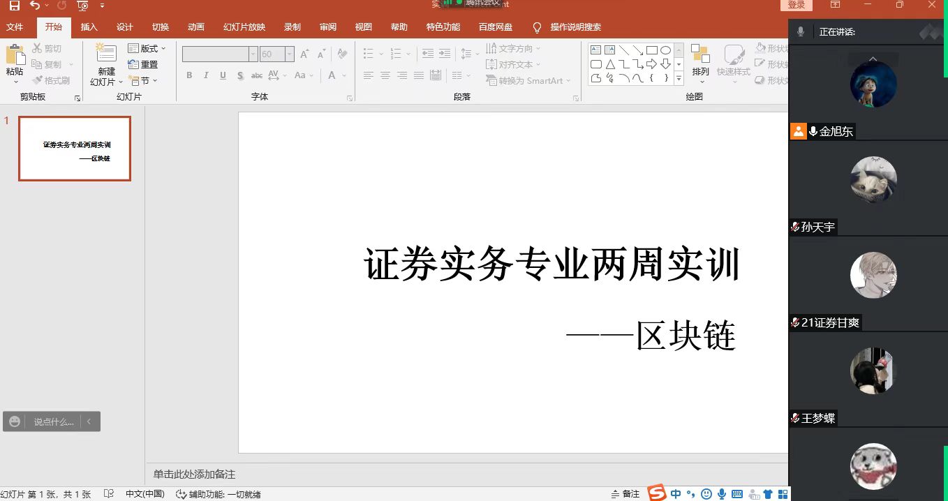Expand the font size dropdown showing 60
Image resolution: width=948 pixels, height=501 pixels.
(289, 54)
